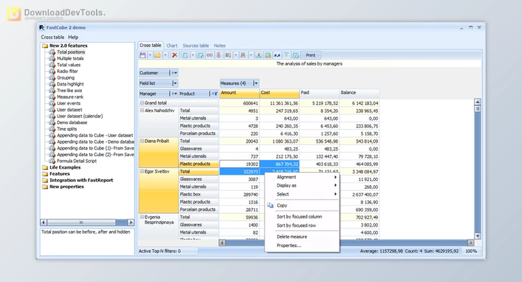Screen dimensions: 522x282
Task: Click the sigma totals toolbar icon
Action: click(x=259, y=55)
